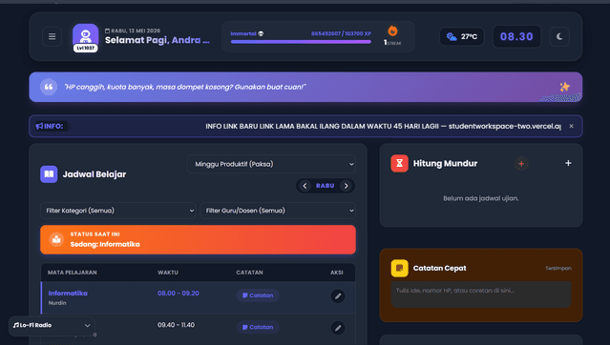
Task: Click the Tersimpan saved status text
Action: click(x=558, y=268)
